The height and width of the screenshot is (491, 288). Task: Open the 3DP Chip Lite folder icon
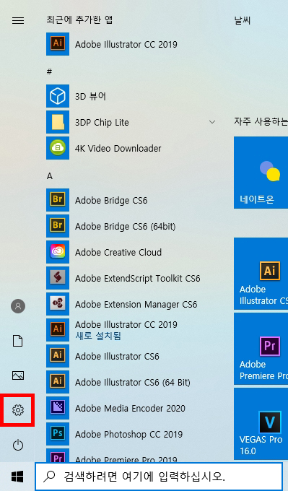point(58,122)
